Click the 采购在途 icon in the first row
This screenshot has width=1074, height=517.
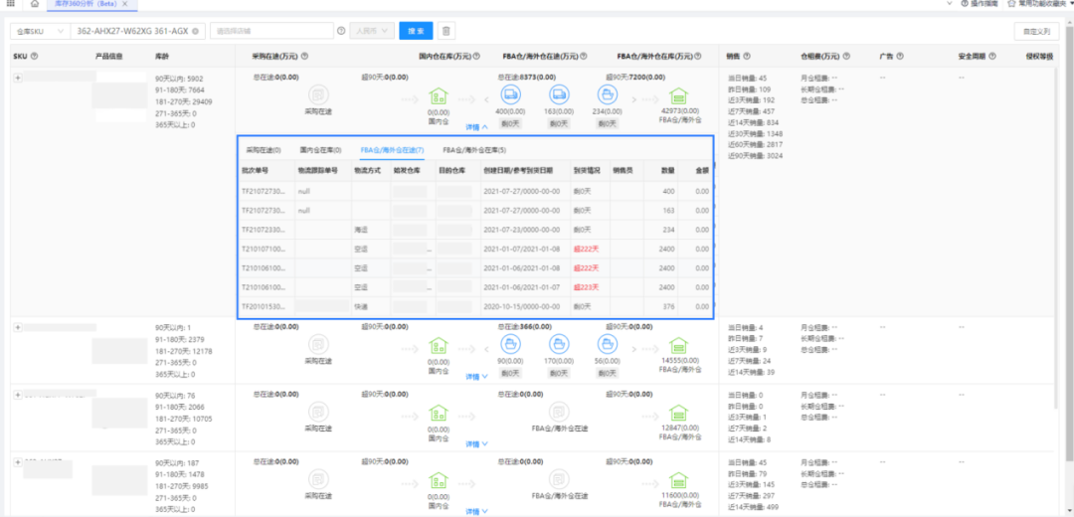click(318, 96)
